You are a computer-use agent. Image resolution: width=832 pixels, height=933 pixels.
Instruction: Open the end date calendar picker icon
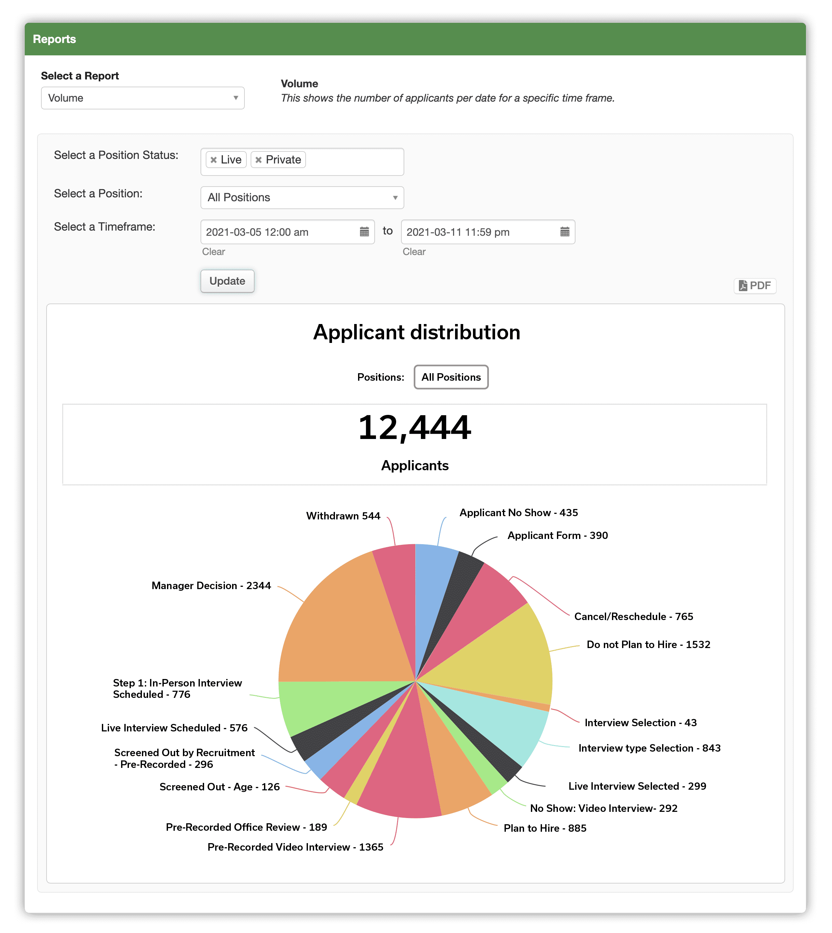click(x=565, y=232)
